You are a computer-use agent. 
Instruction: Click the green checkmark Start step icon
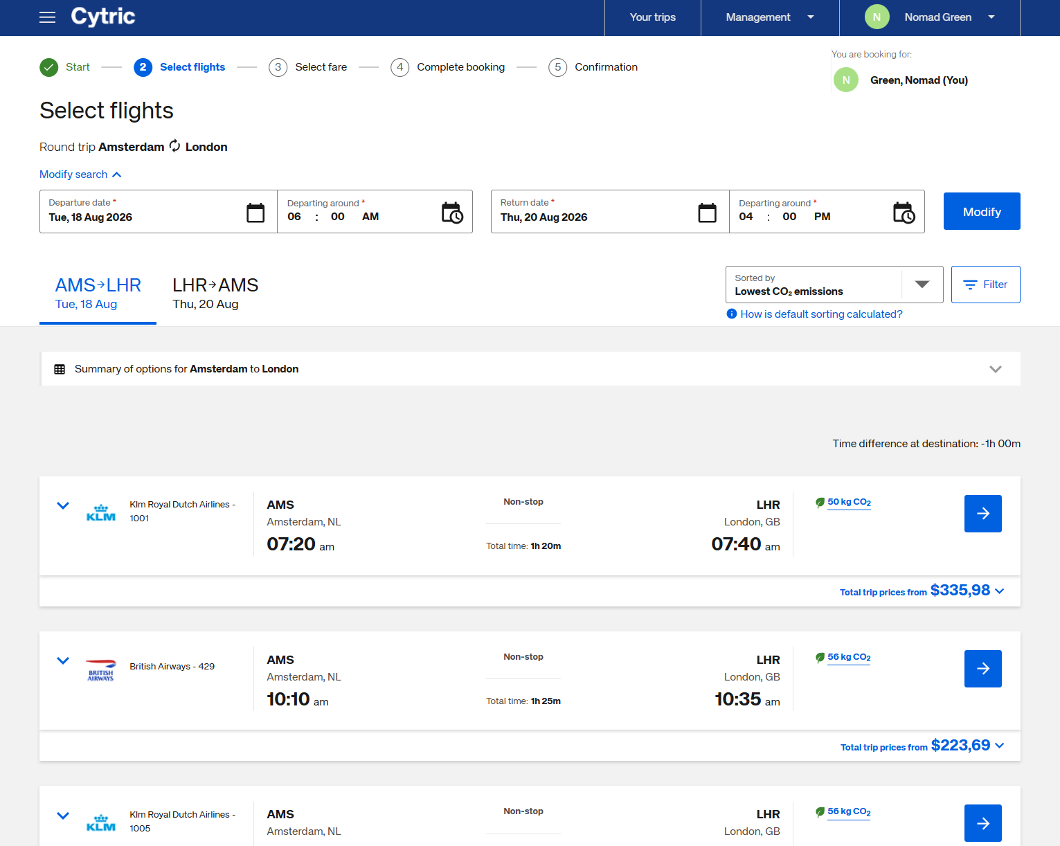(x=49, y=67)
